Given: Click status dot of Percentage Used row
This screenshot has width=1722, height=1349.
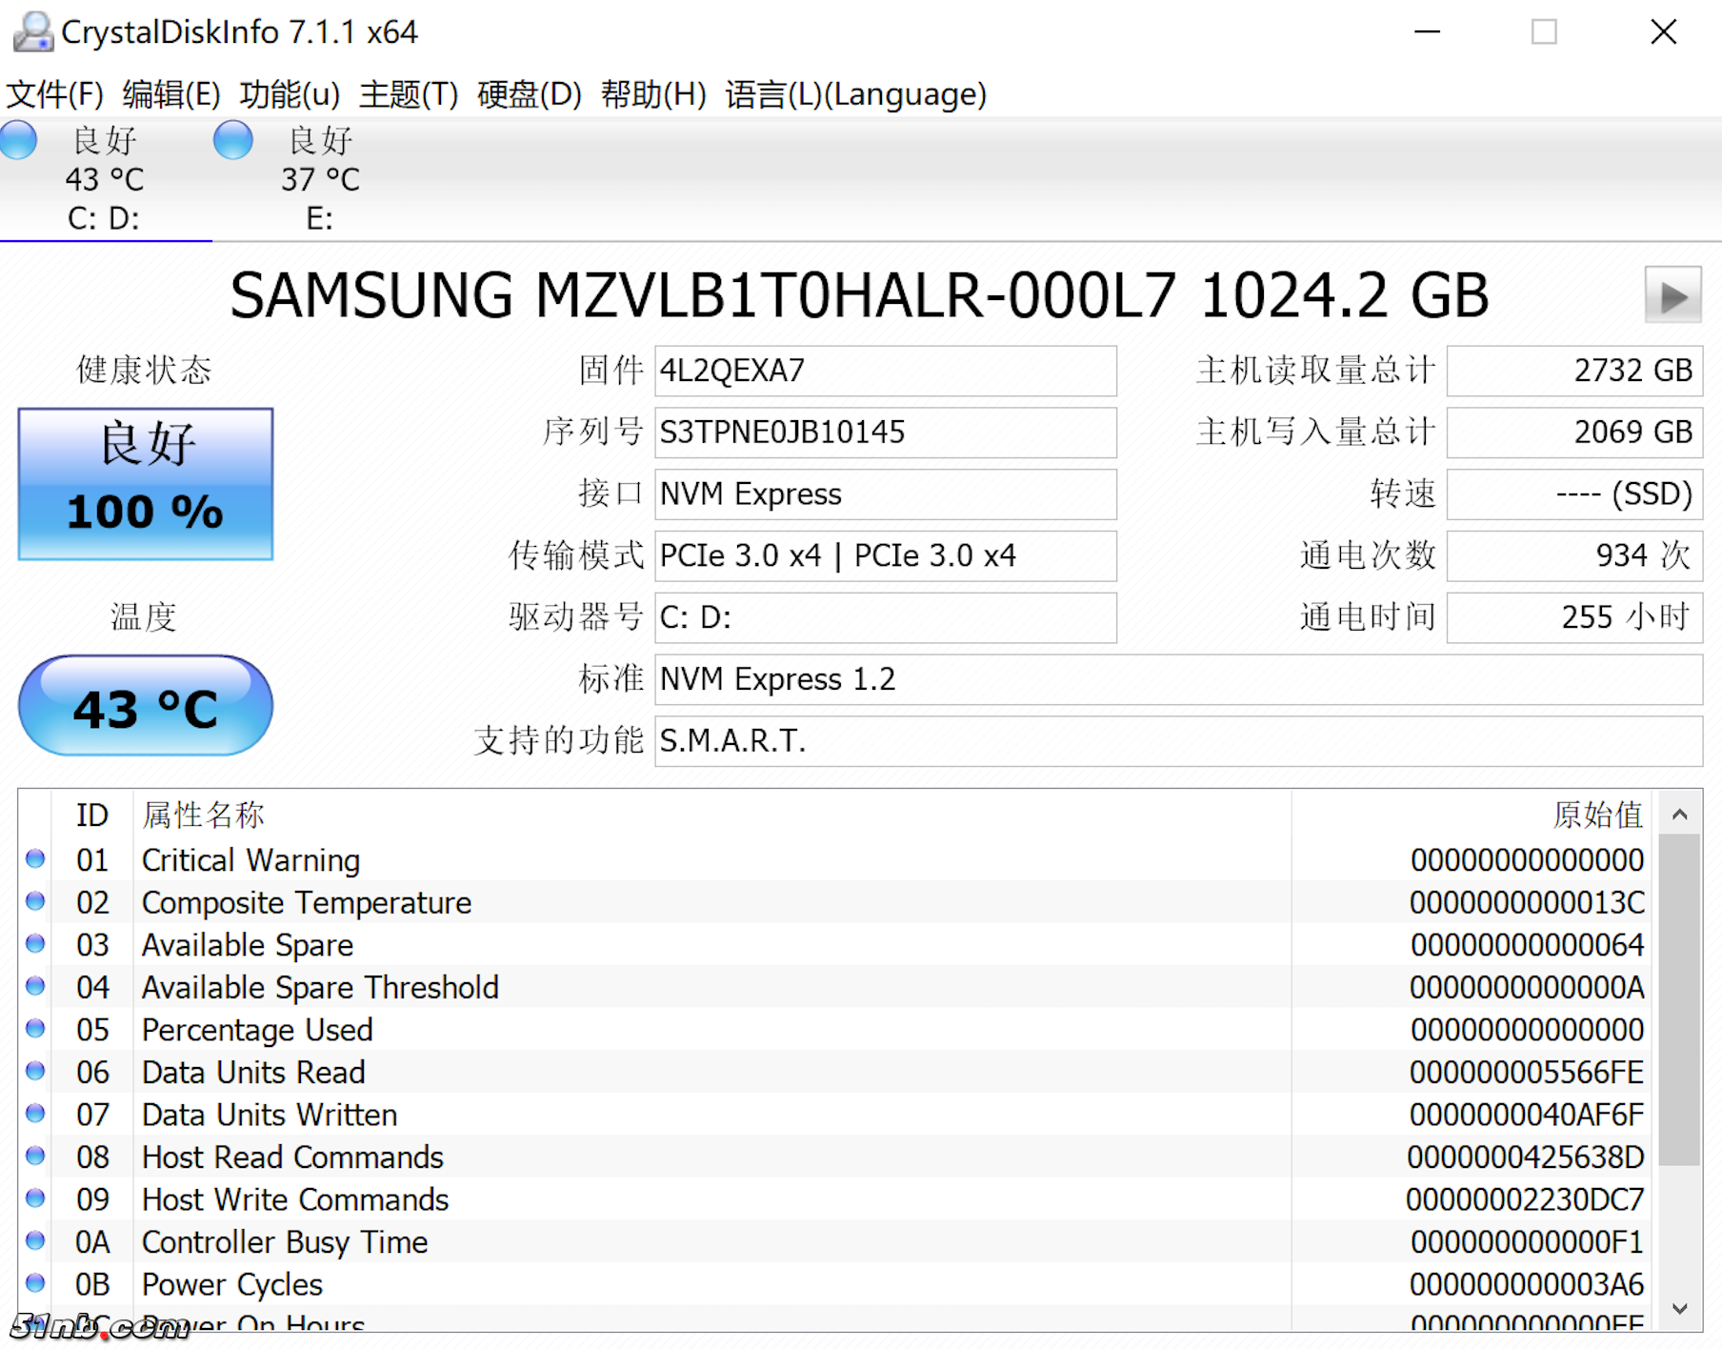Looking at the screenshot, I should click(x=35, y=1029).
